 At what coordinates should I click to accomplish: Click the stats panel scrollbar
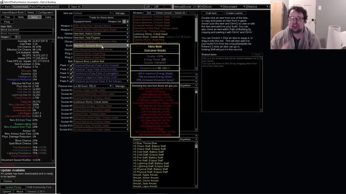(53, 101)
